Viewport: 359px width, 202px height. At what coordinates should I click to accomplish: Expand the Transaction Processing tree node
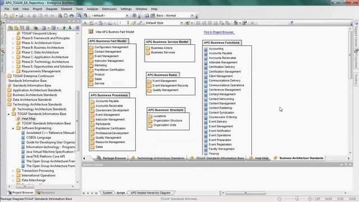tap(13, 171)
